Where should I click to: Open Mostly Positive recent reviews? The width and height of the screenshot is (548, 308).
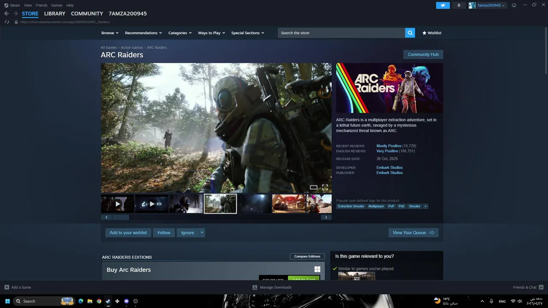[x=389, y=146]
